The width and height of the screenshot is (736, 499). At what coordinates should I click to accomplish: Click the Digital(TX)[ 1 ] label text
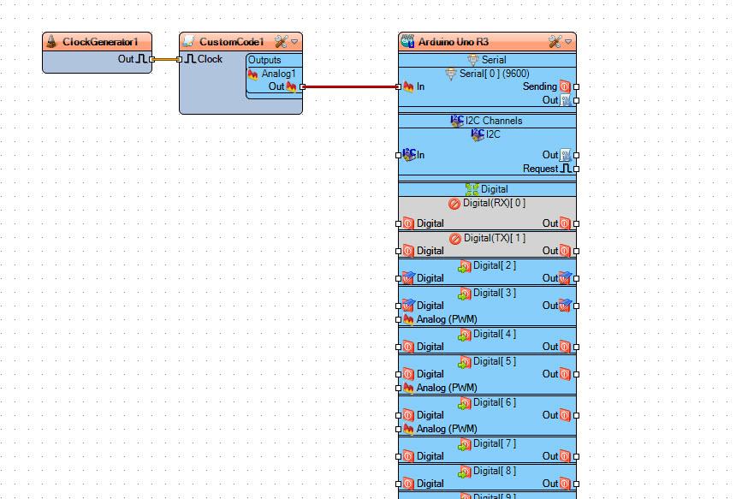point(495,239)
